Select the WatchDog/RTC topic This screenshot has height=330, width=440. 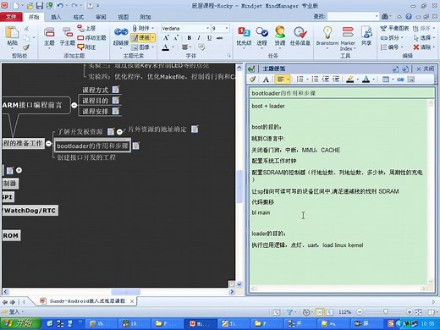click(30, 211)
